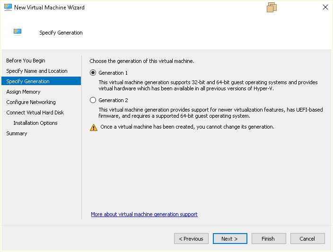The image size is (333, 252).
Task: Jump to Assign Memory step
Action: (23, 92)
